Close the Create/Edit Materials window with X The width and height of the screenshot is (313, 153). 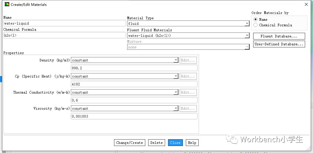click(x=306, y=4)
